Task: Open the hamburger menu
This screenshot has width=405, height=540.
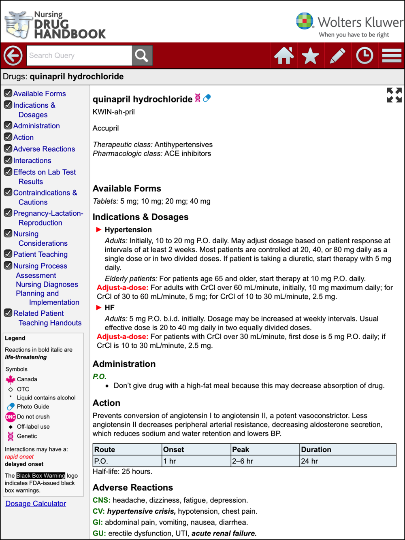Action: (x=392, y=55)
